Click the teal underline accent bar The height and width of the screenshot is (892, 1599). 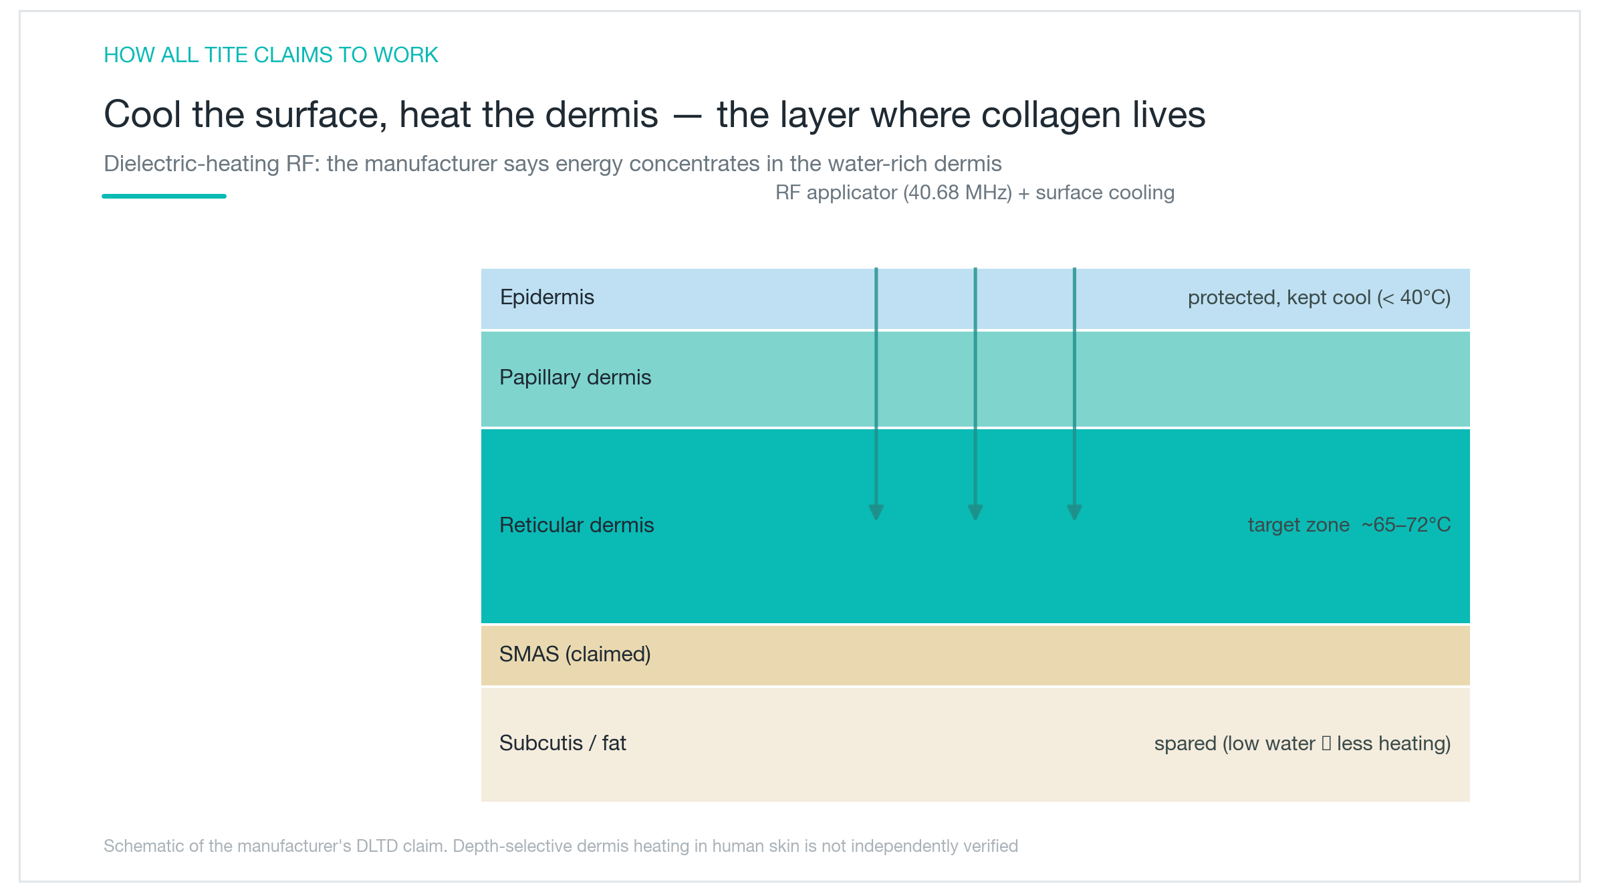pyautogui.click(x=164, y=196)
